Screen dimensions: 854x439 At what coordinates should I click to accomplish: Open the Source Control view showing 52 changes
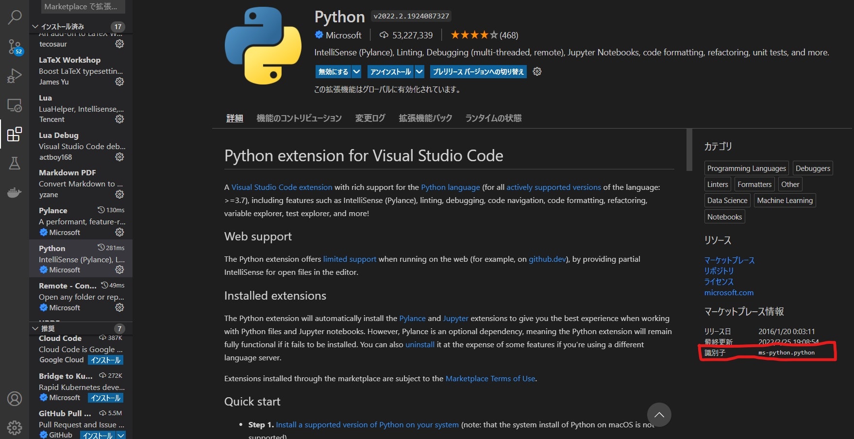pyautogui.click(x=14, y=47)
